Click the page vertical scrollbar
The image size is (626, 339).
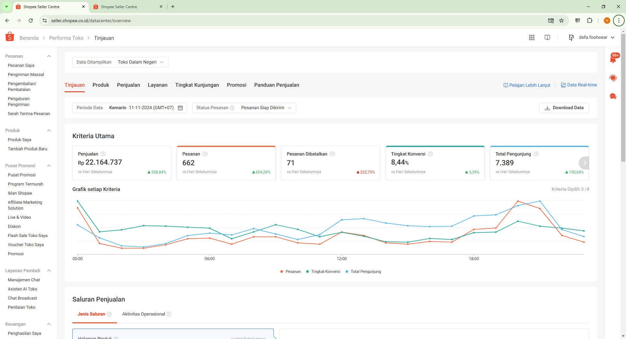pos(623,98)
